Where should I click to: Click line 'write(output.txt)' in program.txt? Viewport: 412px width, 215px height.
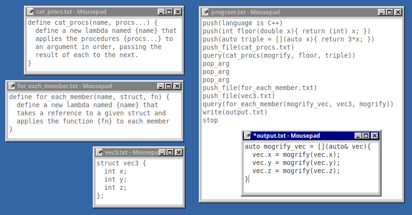click(235, 112)
